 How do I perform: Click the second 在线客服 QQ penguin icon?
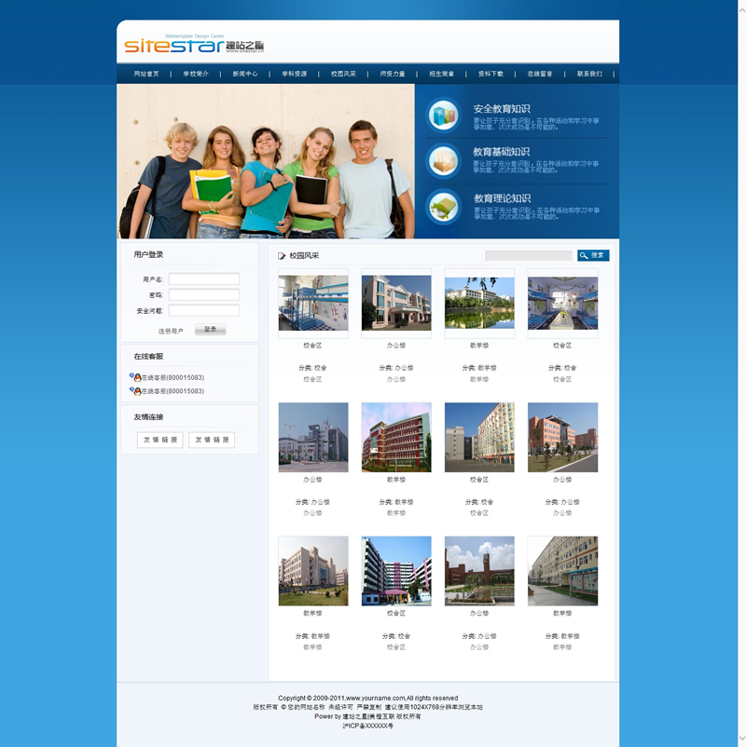[x=136, y=391]
